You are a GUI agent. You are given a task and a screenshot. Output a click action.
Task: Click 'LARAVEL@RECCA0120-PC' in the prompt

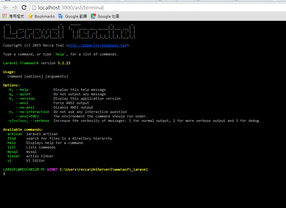(x=24, y=169)
